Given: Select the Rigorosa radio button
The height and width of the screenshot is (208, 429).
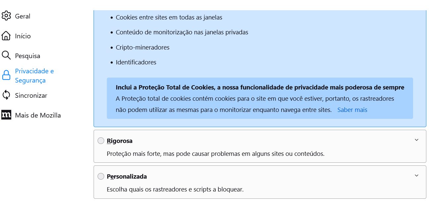Looking at the screenshot, I should pyautogui.click(x=101, y=141).
